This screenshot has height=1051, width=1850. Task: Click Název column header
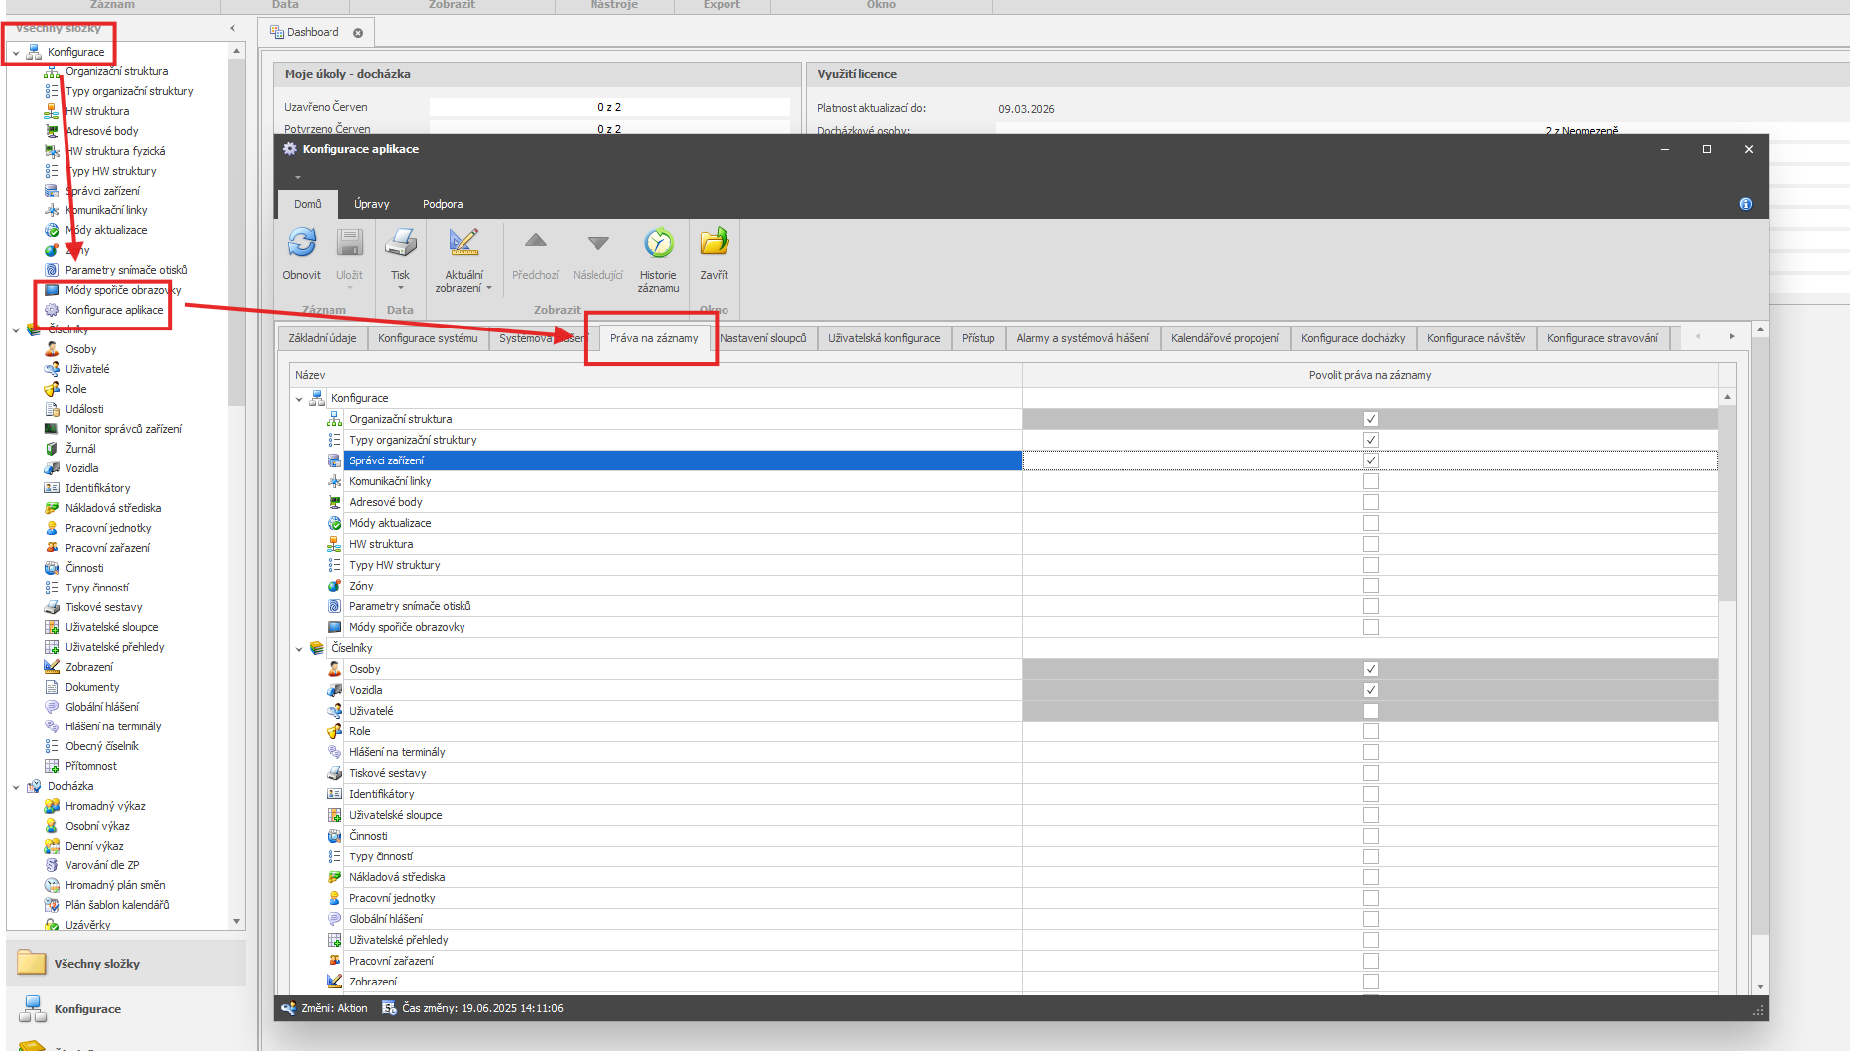(656, 375)
